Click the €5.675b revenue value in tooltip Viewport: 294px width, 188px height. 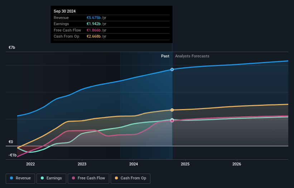(x=93, y=18)
